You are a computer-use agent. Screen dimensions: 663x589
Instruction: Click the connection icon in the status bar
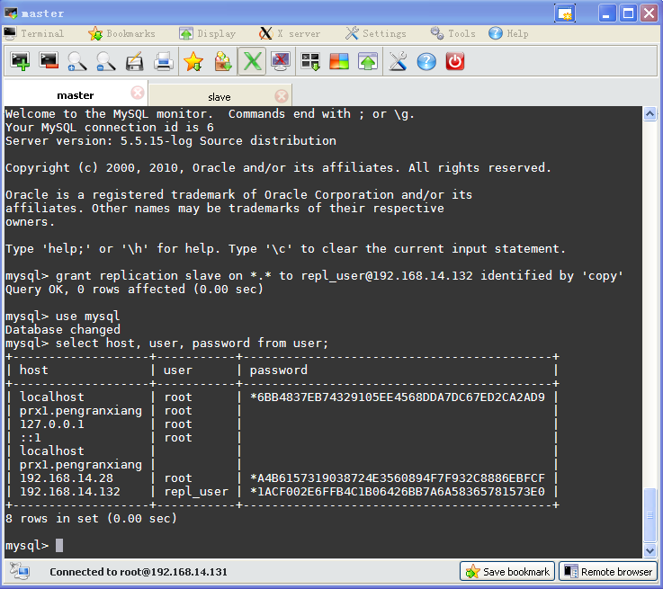pos(20,571)
